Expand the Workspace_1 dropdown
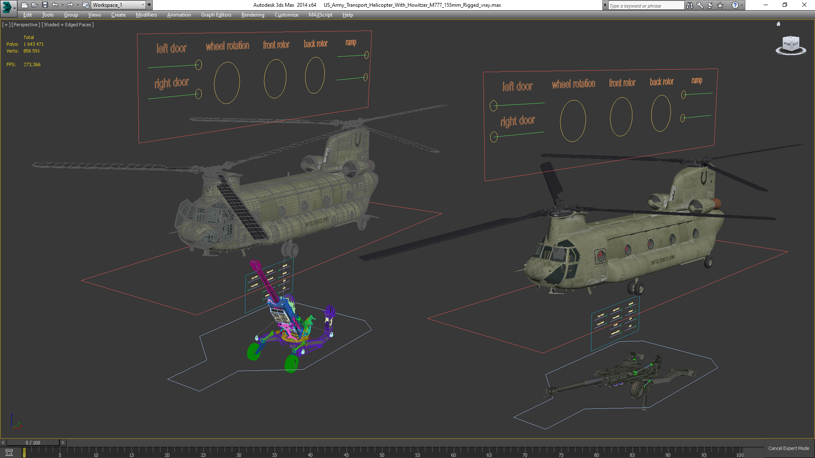Image resolution: width=815 pixels, height=458 pixels. pyautogui.click(x=143, y=5)
